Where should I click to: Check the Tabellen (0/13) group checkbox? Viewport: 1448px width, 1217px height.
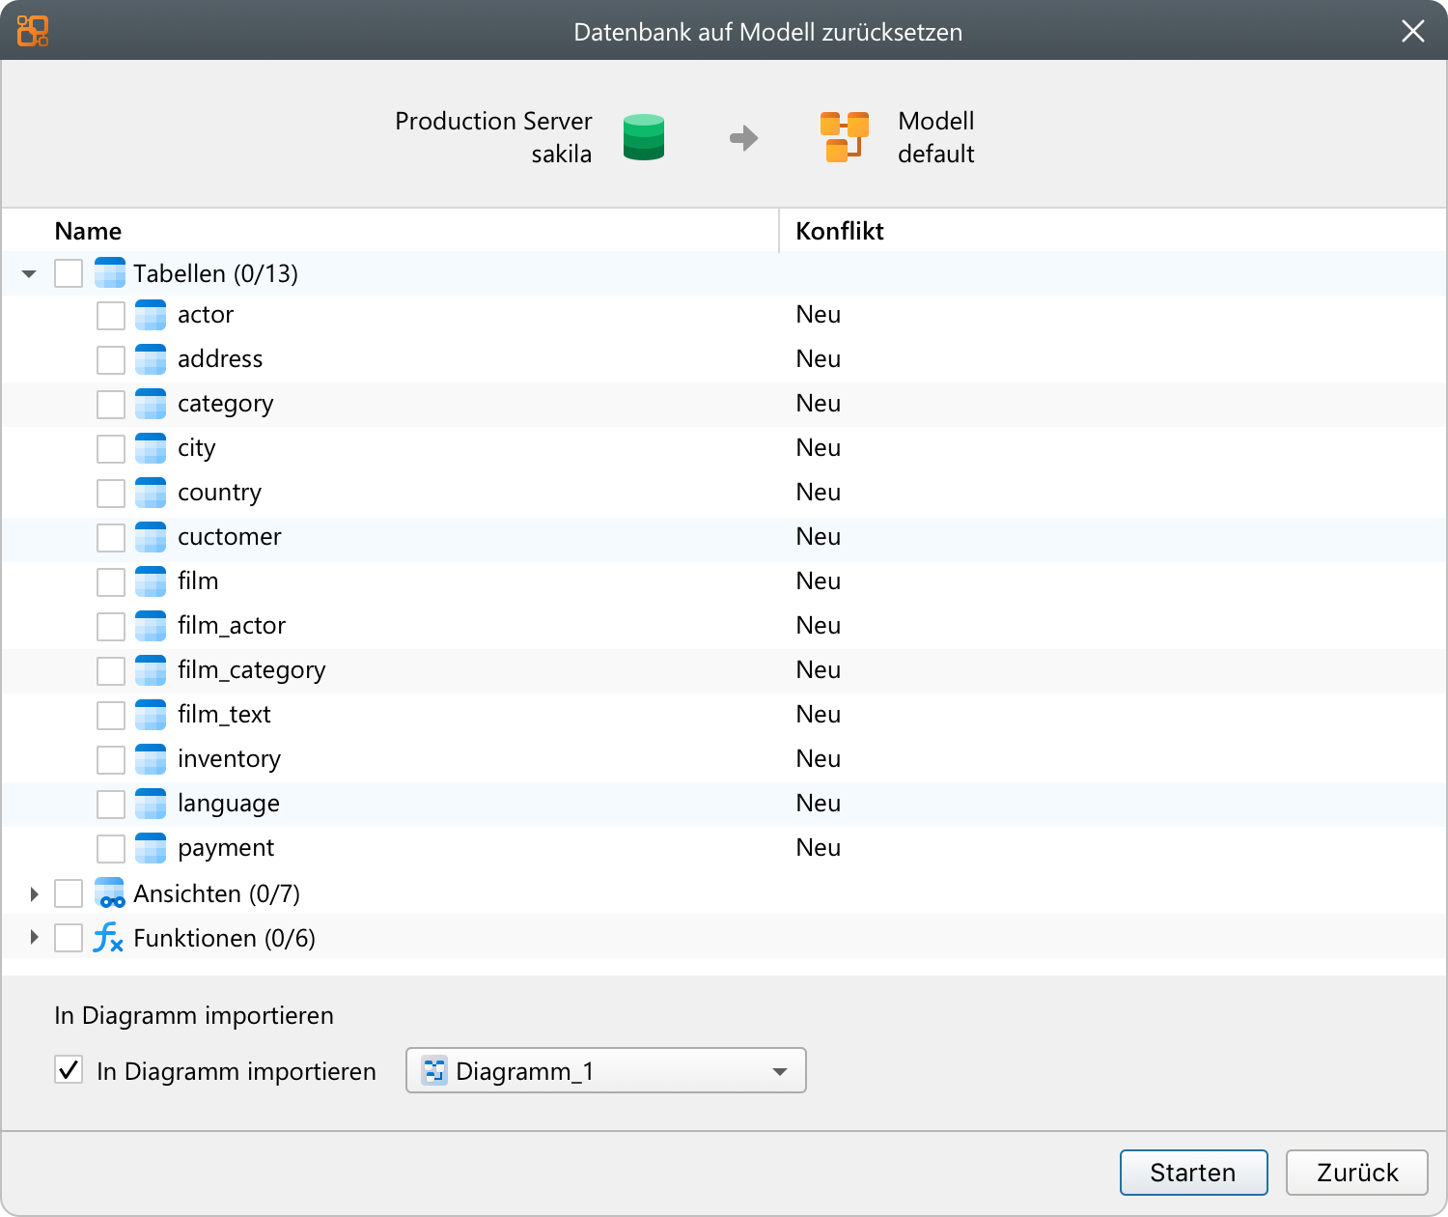(69, 273)
